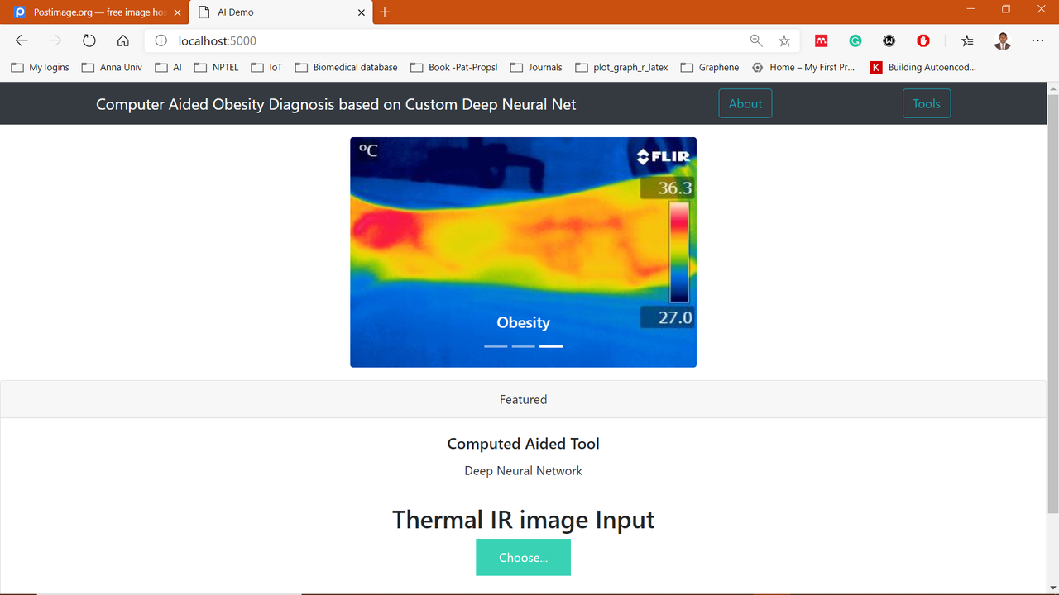Image resolution: width=1059 pixels, height=595 pixels.
Task: Select the first carousel slide indicator
Action: click(496, 346)
